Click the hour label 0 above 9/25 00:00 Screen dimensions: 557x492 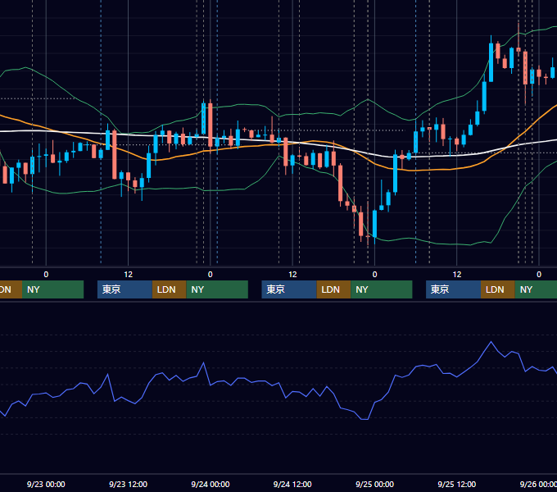tap(374, 275)
